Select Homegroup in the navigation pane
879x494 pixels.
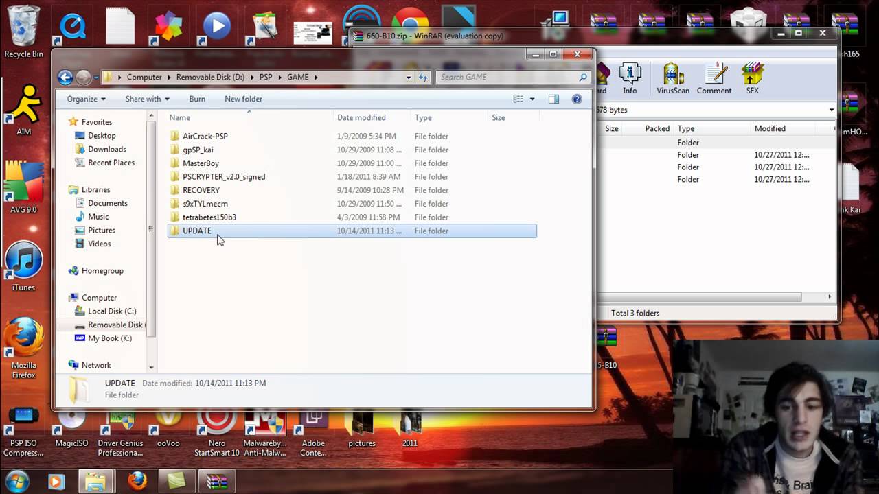(102, 271)
